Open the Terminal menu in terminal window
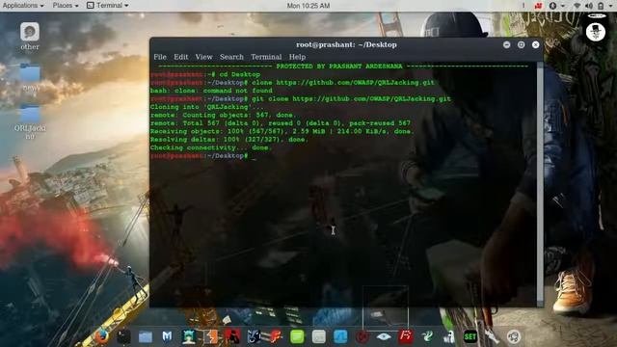This screenshot has height=347, width=617. coord(266,57)
